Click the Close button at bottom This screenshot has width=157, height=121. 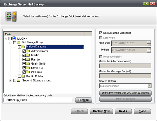[142, 111]
